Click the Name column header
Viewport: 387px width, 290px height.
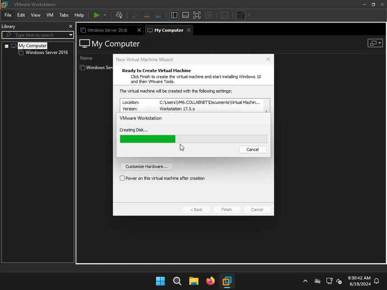(86, 58)
